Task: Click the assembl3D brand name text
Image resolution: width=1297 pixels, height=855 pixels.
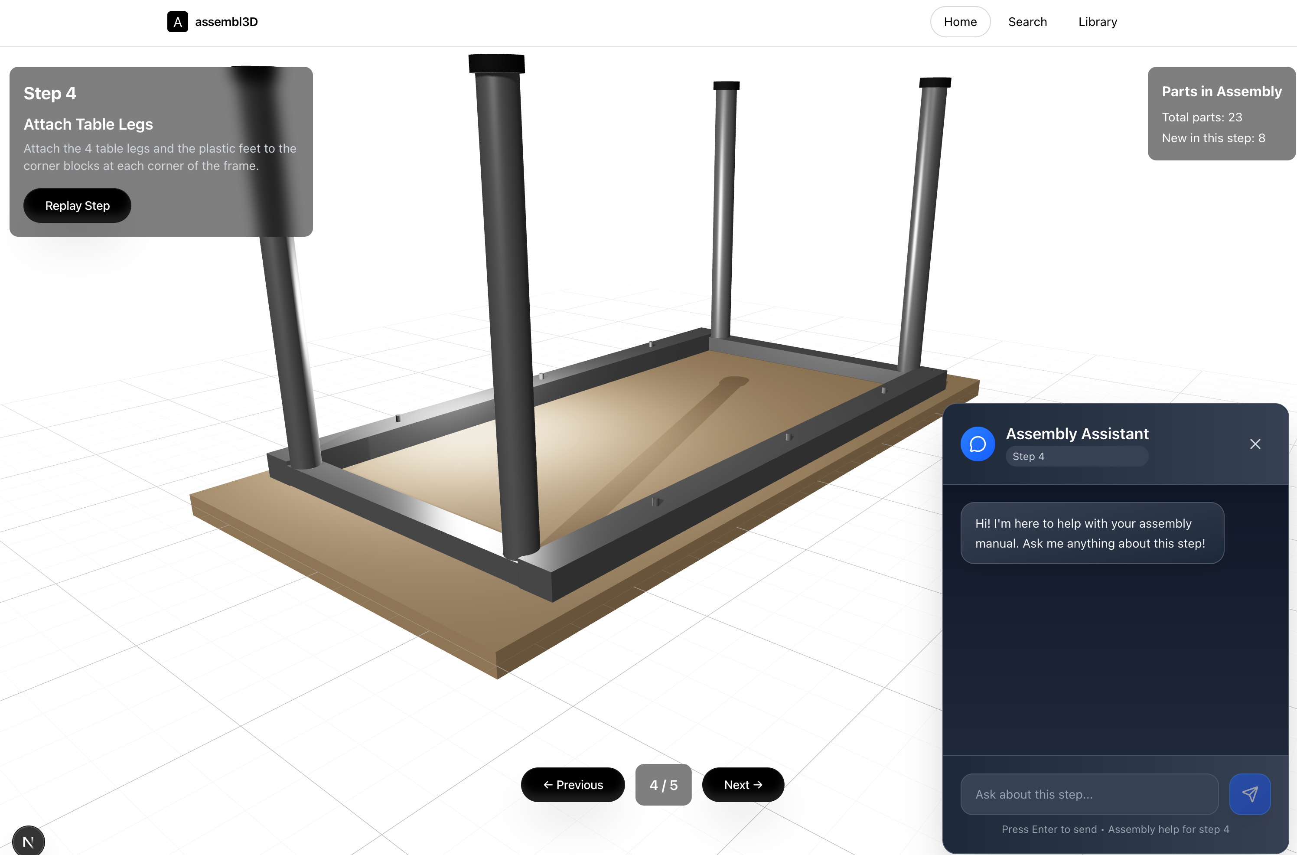Action: coord(226,22)
